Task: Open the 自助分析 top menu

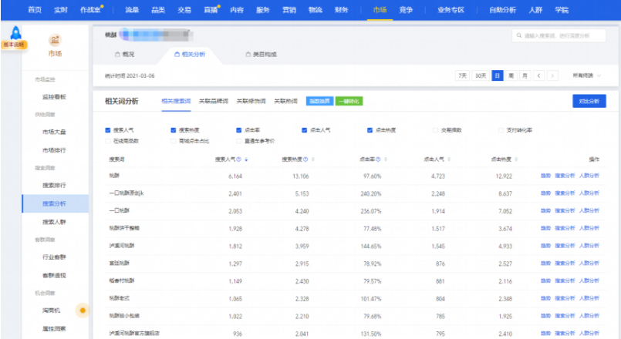Action: [x=502, y=10]
